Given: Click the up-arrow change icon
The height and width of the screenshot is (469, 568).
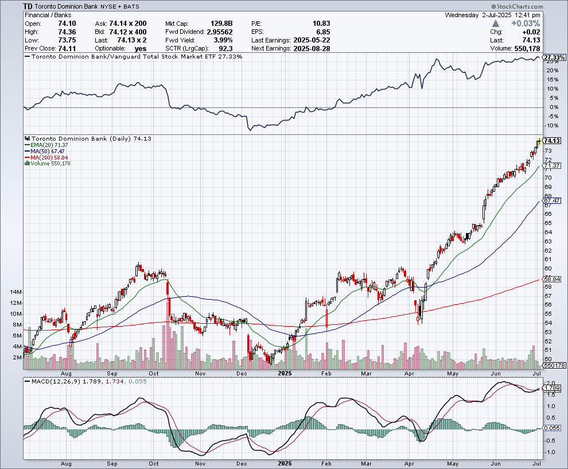Looking at the screenshot, I should click(496, 24).
